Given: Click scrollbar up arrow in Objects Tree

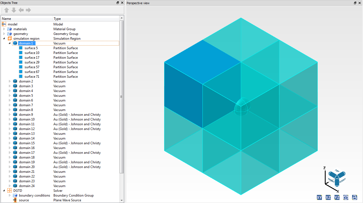Looking at the screenshot, I should pyautogui.click(x=122, y=18).
